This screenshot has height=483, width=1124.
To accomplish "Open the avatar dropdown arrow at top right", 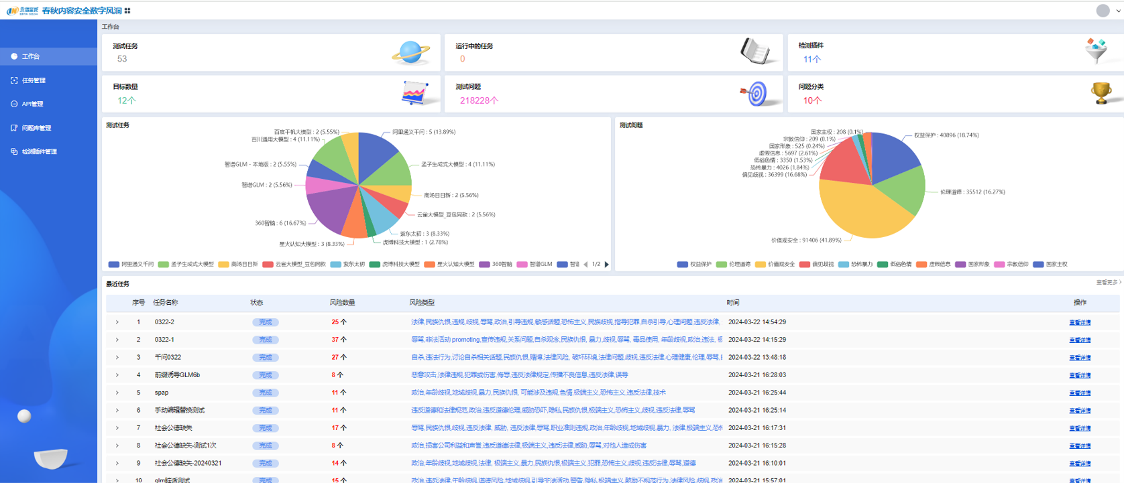I will coord(1119,11).
